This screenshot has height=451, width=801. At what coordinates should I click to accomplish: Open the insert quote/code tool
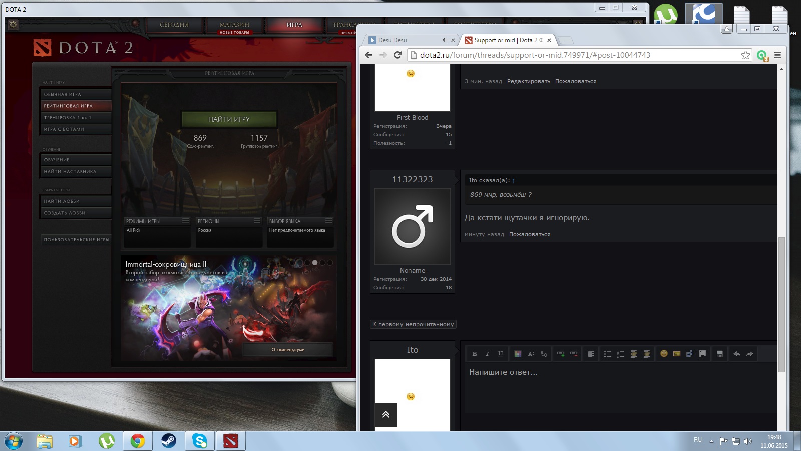point(703,354)
